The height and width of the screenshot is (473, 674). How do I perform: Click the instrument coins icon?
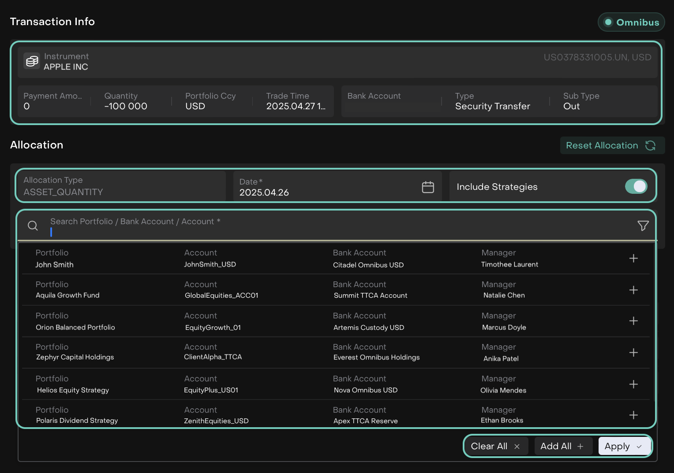(x=32, y=62)
